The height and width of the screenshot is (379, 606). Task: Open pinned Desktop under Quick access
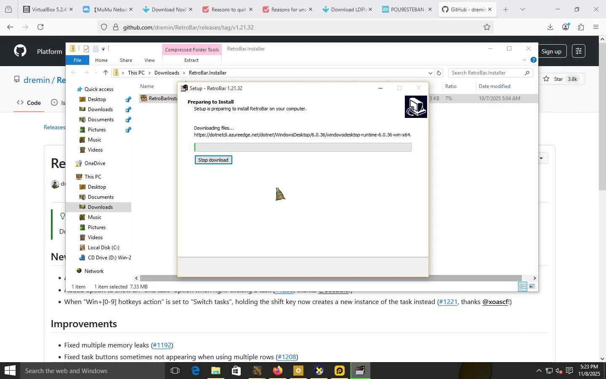[97, 99]
